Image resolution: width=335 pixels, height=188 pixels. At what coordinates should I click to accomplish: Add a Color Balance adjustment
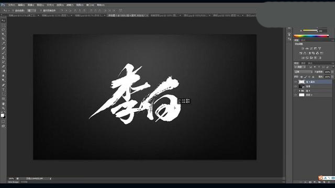pos(305,53)
